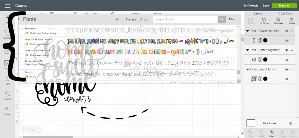Collapse the Home sweet home group
Viewport: 299px width, 138px height.
(247, 69)
